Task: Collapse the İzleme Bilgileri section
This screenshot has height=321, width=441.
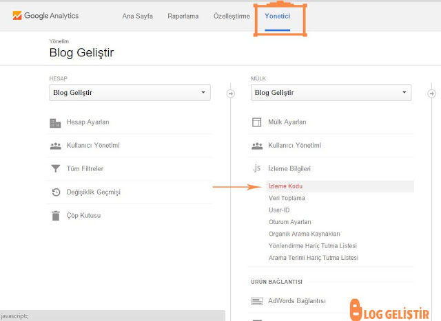Action: [290, 168]
